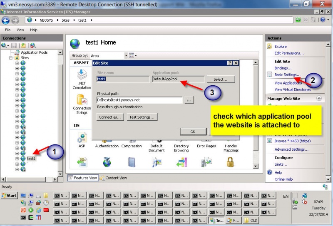Viewport: 333px width, 226px height.
Task: Click scroll-up arrow of Connections tree
Action: pyautogui.click(x=60, y=52)
